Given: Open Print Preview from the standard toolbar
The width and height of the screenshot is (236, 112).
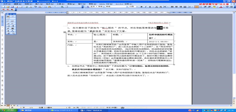Looking at the screenshot, I should pyautogui.click(x=30, y=7).
